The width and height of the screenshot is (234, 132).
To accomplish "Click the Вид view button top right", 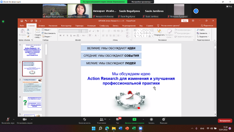I will [x=185, y=21].
